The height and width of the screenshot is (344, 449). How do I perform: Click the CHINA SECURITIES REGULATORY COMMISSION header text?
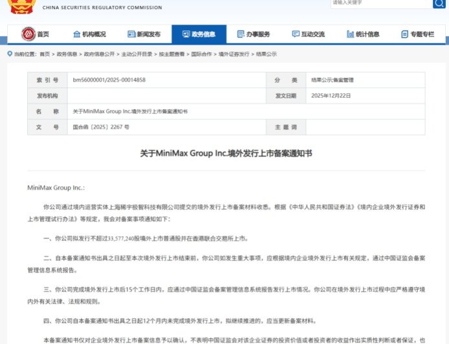click(102, 8)
